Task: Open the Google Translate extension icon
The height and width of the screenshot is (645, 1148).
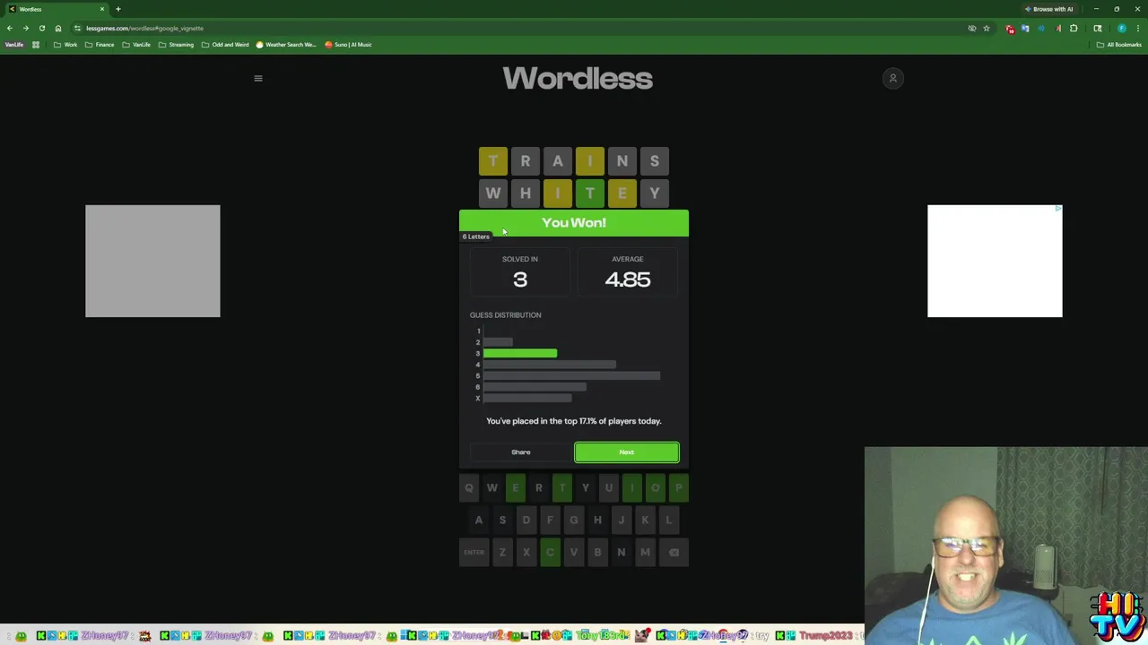Action: coord(1025,29)
